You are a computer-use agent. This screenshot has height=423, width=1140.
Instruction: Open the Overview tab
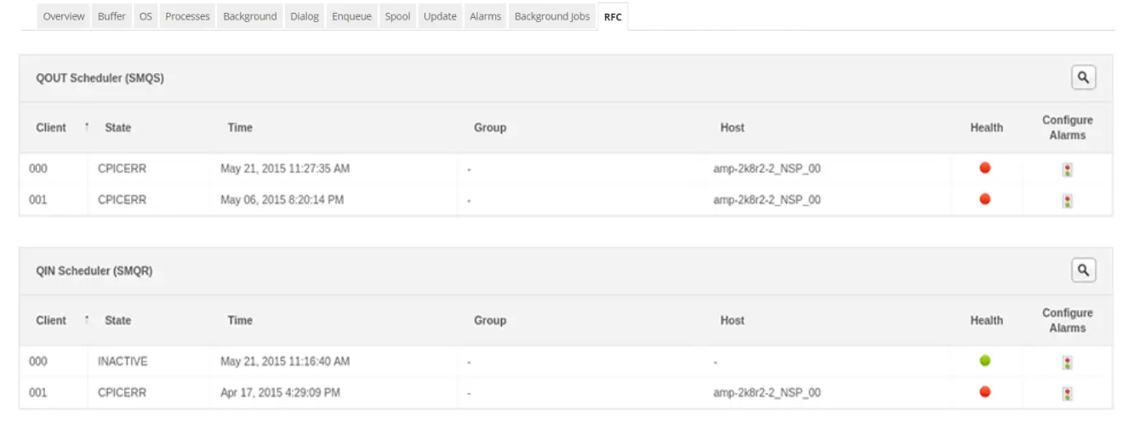click(x=64, y=16)
